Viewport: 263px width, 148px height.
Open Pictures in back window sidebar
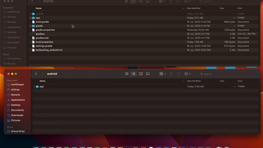click(10, 48)
